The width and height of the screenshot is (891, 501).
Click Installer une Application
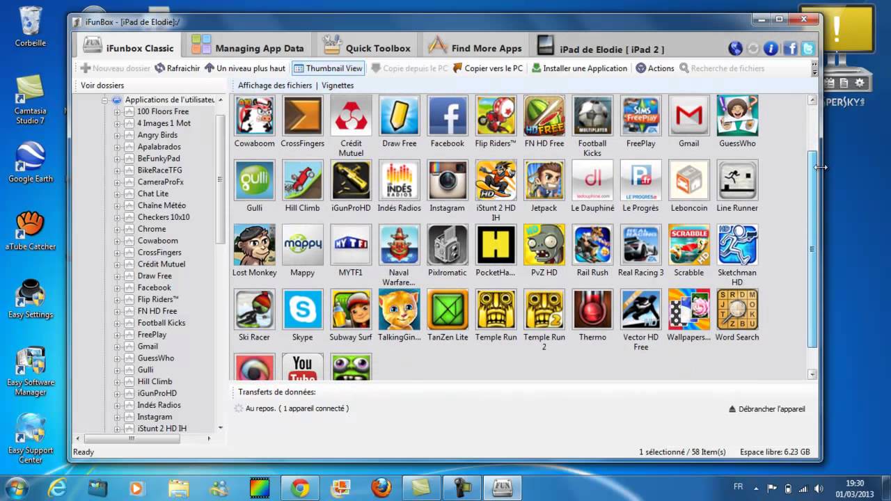tap(579, 68)
